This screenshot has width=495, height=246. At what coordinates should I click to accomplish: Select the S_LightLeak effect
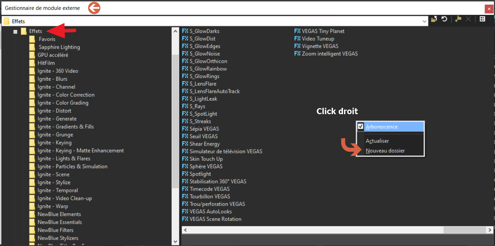(x=203, y=99)
